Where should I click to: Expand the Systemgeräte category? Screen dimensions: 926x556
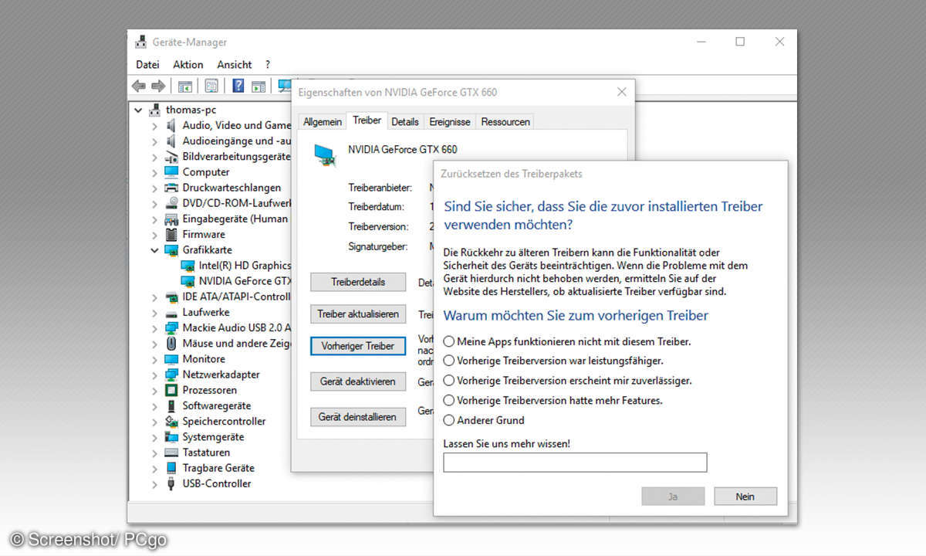pos(154,437)
